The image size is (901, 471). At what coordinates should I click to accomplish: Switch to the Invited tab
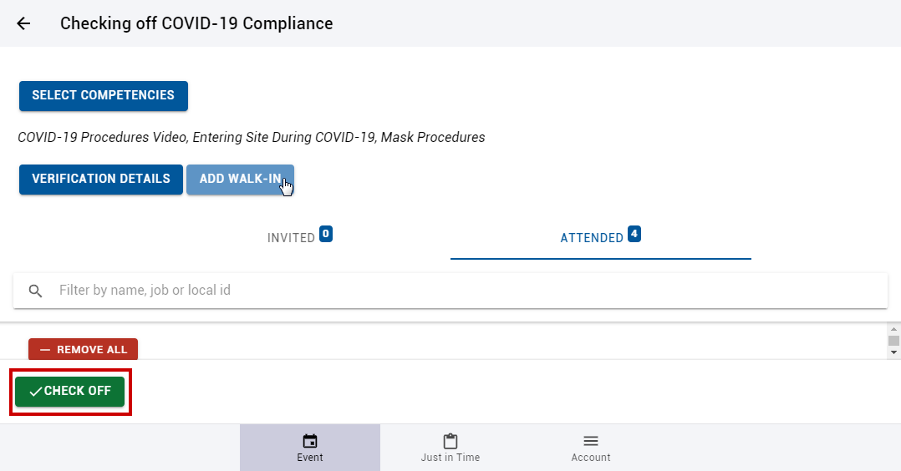(x=300, y=236)
